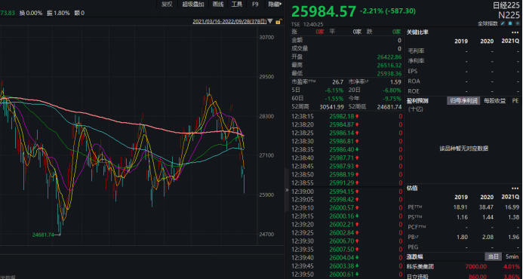
Task: Open the 估值 three-dot options menu
Action: [515, 189]
